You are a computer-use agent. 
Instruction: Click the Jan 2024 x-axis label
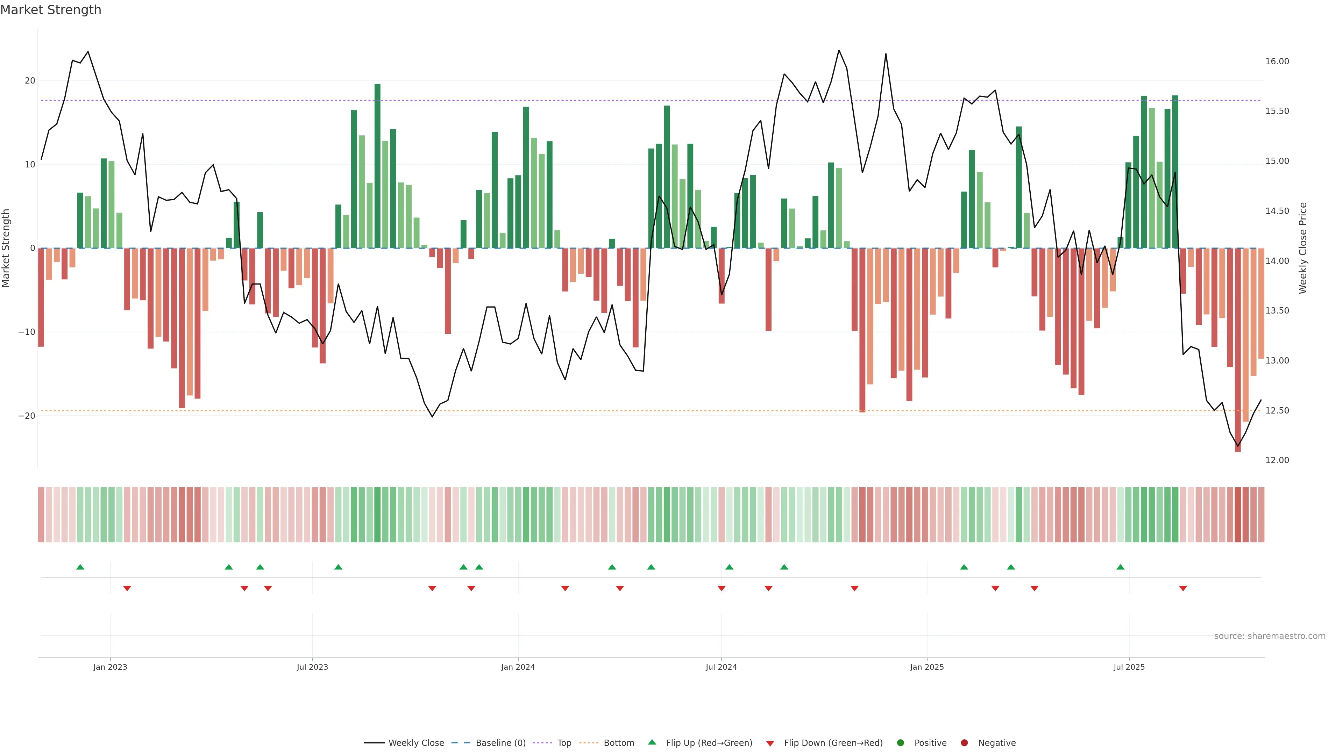click(518, 667)
